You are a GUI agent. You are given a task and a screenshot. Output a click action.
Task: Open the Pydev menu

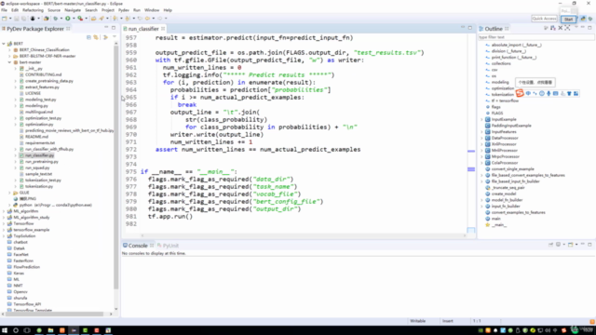[124, 10]
